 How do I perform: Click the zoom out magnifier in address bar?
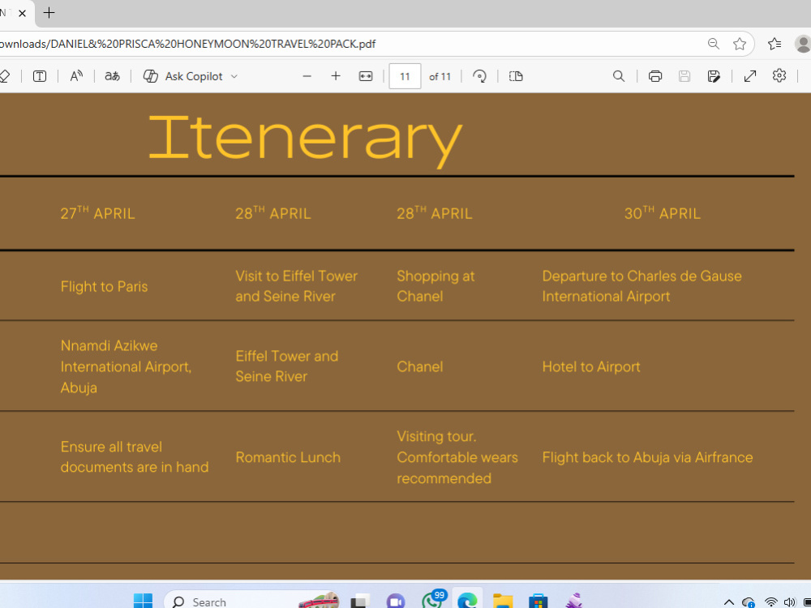[713, 44]
